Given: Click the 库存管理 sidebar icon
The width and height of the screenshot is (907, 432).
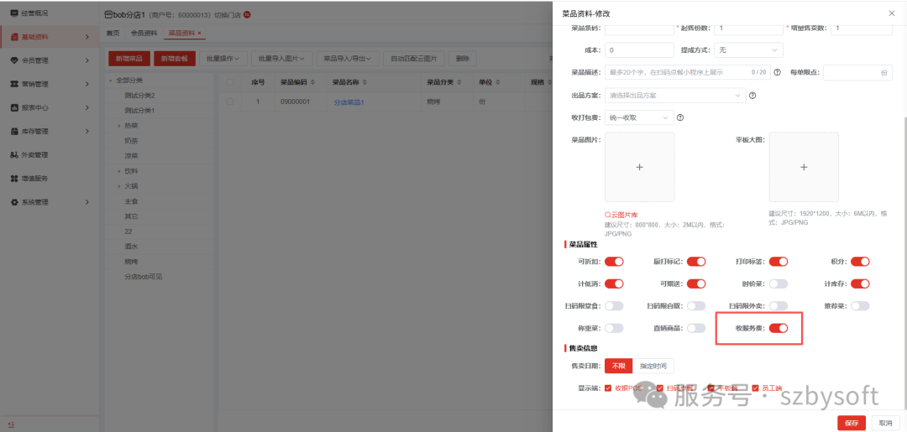Looking at the screenshot, I should tap(14, 132).
